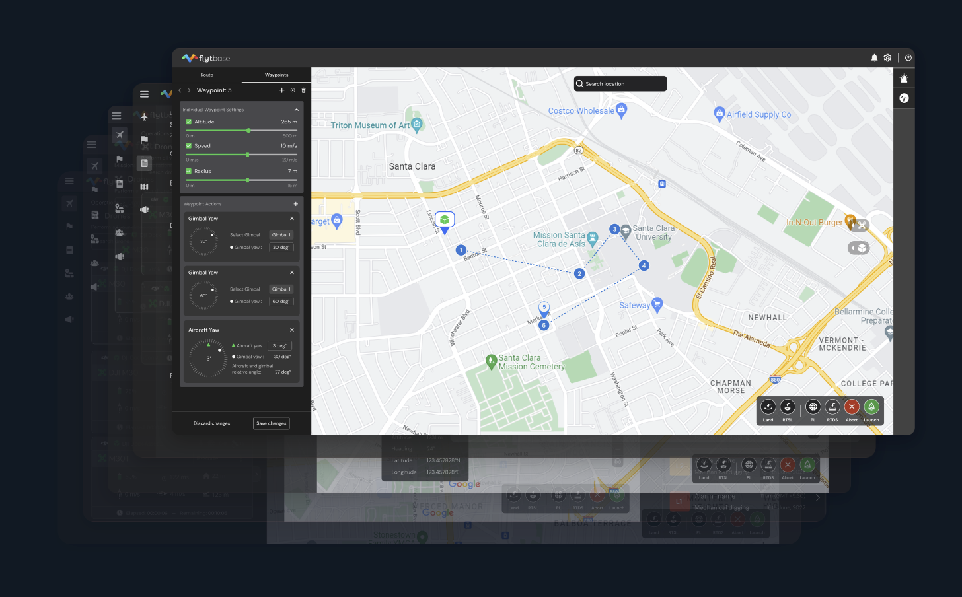Click the green docking station marker
This screenshot has width=962, height=597.
(x=445, y=221)
